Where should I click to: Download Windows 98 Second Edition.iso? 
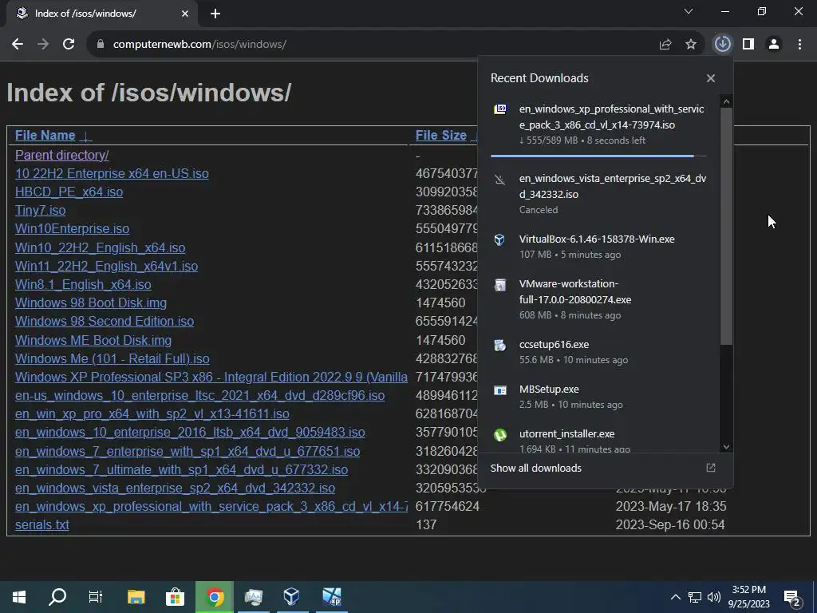click(105, 321)
